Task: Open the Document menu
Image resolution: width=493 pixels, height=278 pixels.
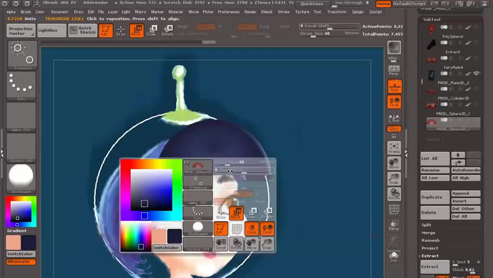Action: (x=59, y=12)
